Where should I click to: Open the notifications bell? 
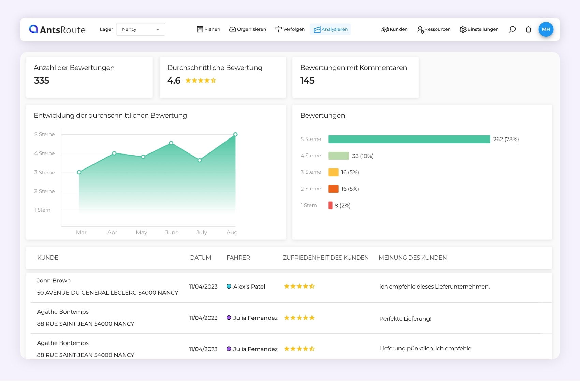click(528, 30)
